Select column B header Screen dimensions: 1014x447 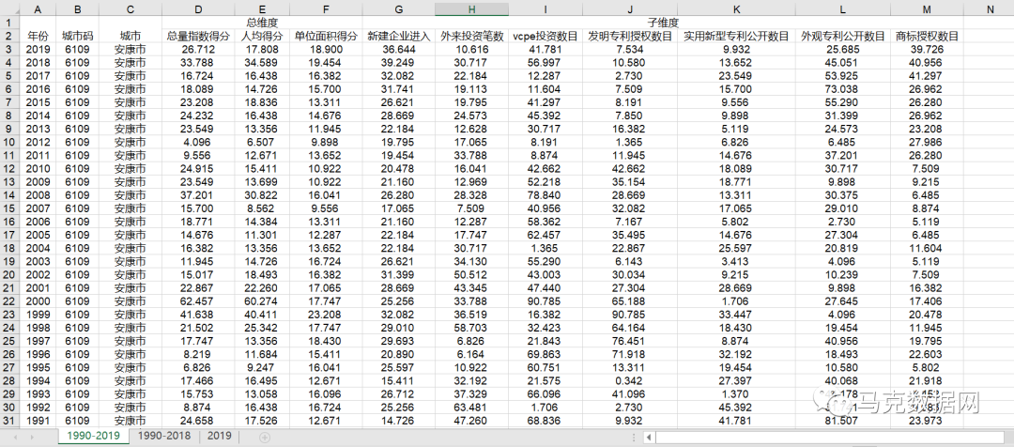coord(78,9)
